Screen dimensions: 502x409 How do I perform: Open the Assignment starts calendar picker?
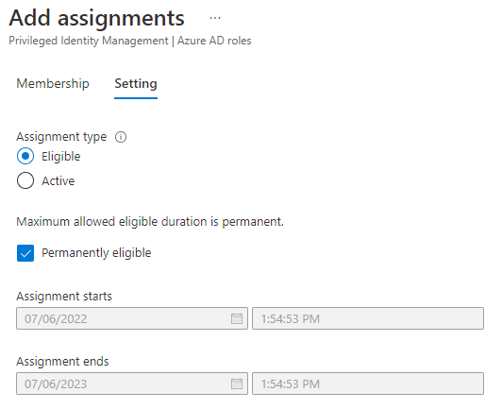click(237, 318)
